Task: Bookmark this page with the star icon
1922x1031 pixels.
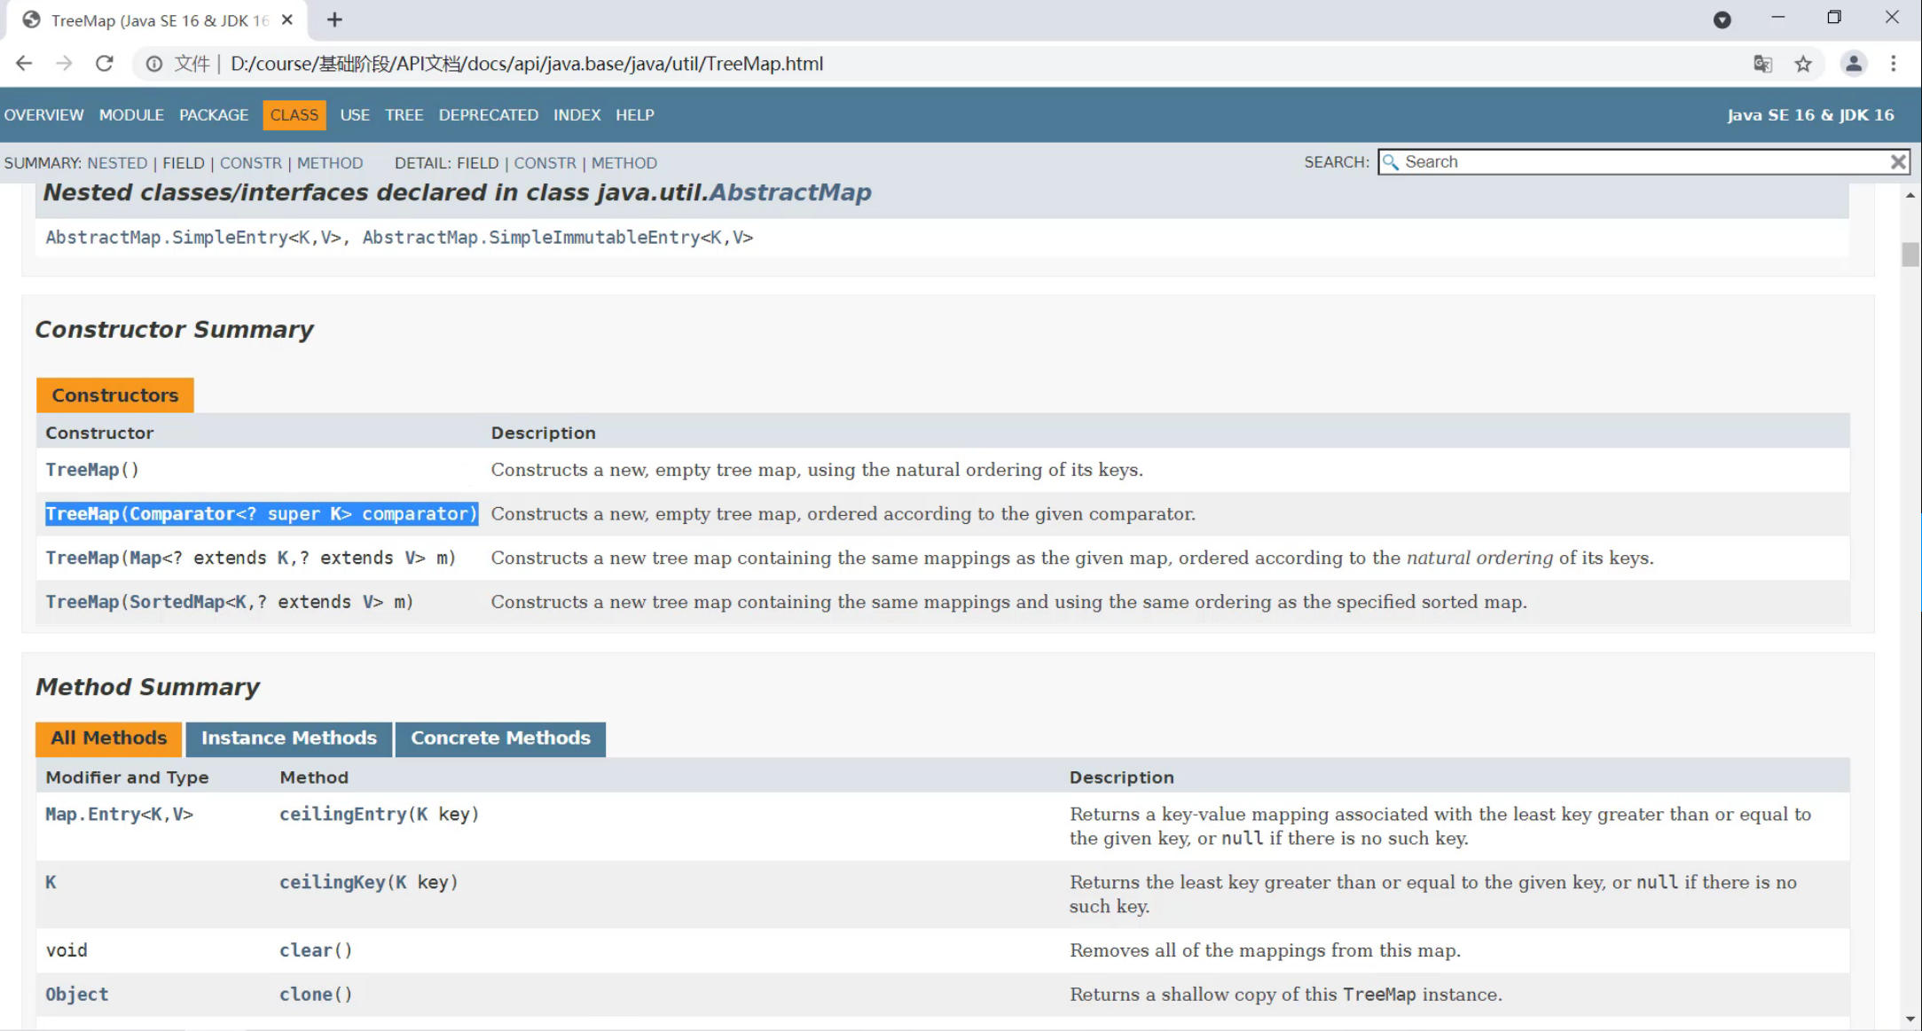Action: (x=1803, y=64)
